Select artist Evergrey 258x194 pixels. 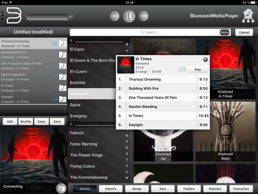(x=92, y=116)
